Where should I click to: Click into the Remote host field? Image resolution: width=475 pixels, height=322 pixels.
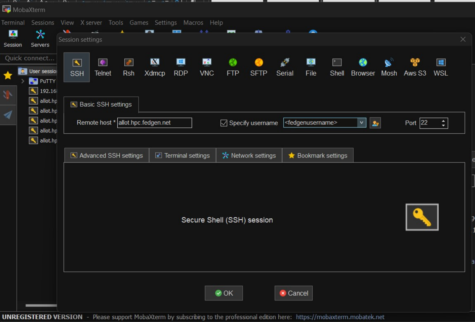click(154, 123)
